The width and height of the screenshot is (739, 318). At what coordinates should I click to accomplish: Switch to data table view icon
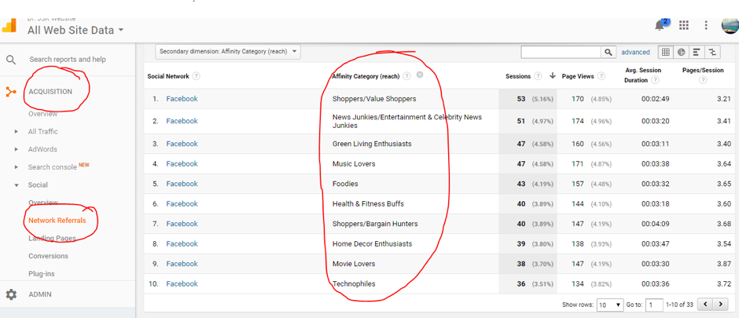[x=666, y=53]
